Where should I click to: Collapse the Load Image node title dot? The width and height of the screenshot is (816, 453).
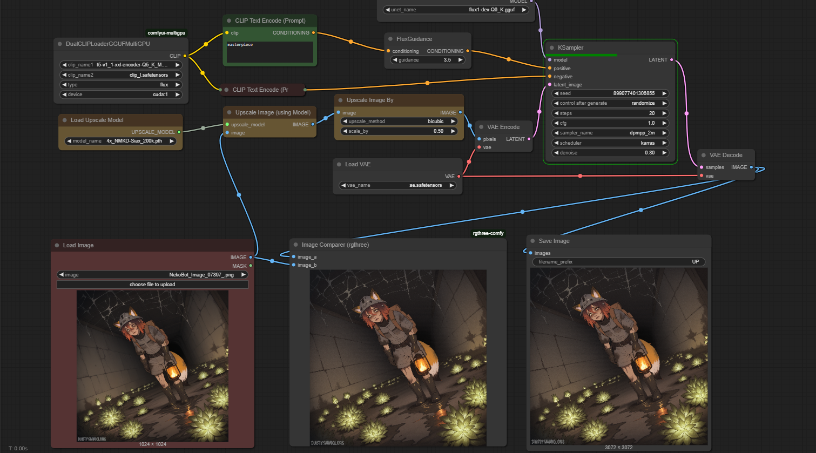pos(57,245)
